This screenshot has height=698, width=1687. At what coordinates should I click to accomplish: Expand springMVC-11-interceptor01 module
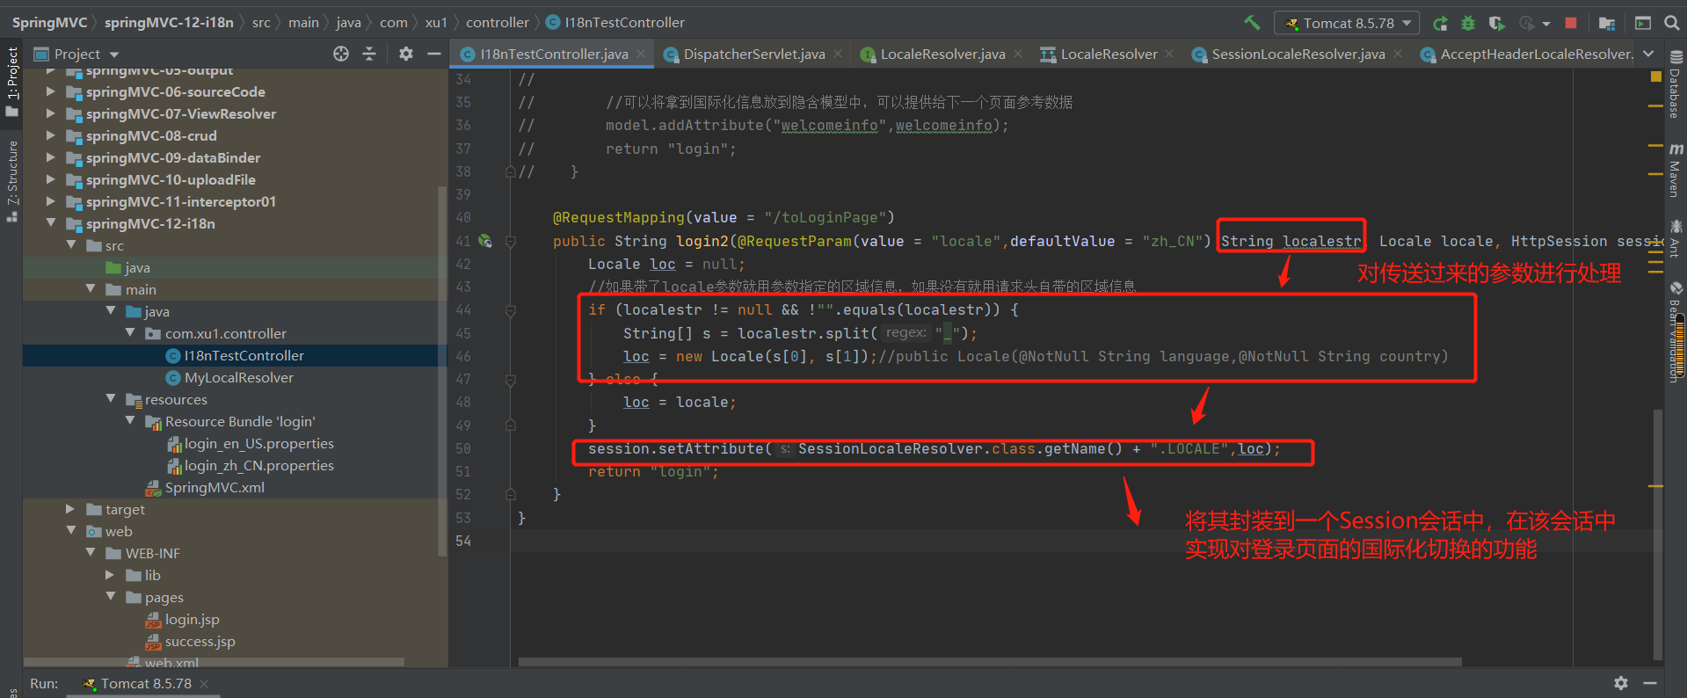[x=50, y=201]
